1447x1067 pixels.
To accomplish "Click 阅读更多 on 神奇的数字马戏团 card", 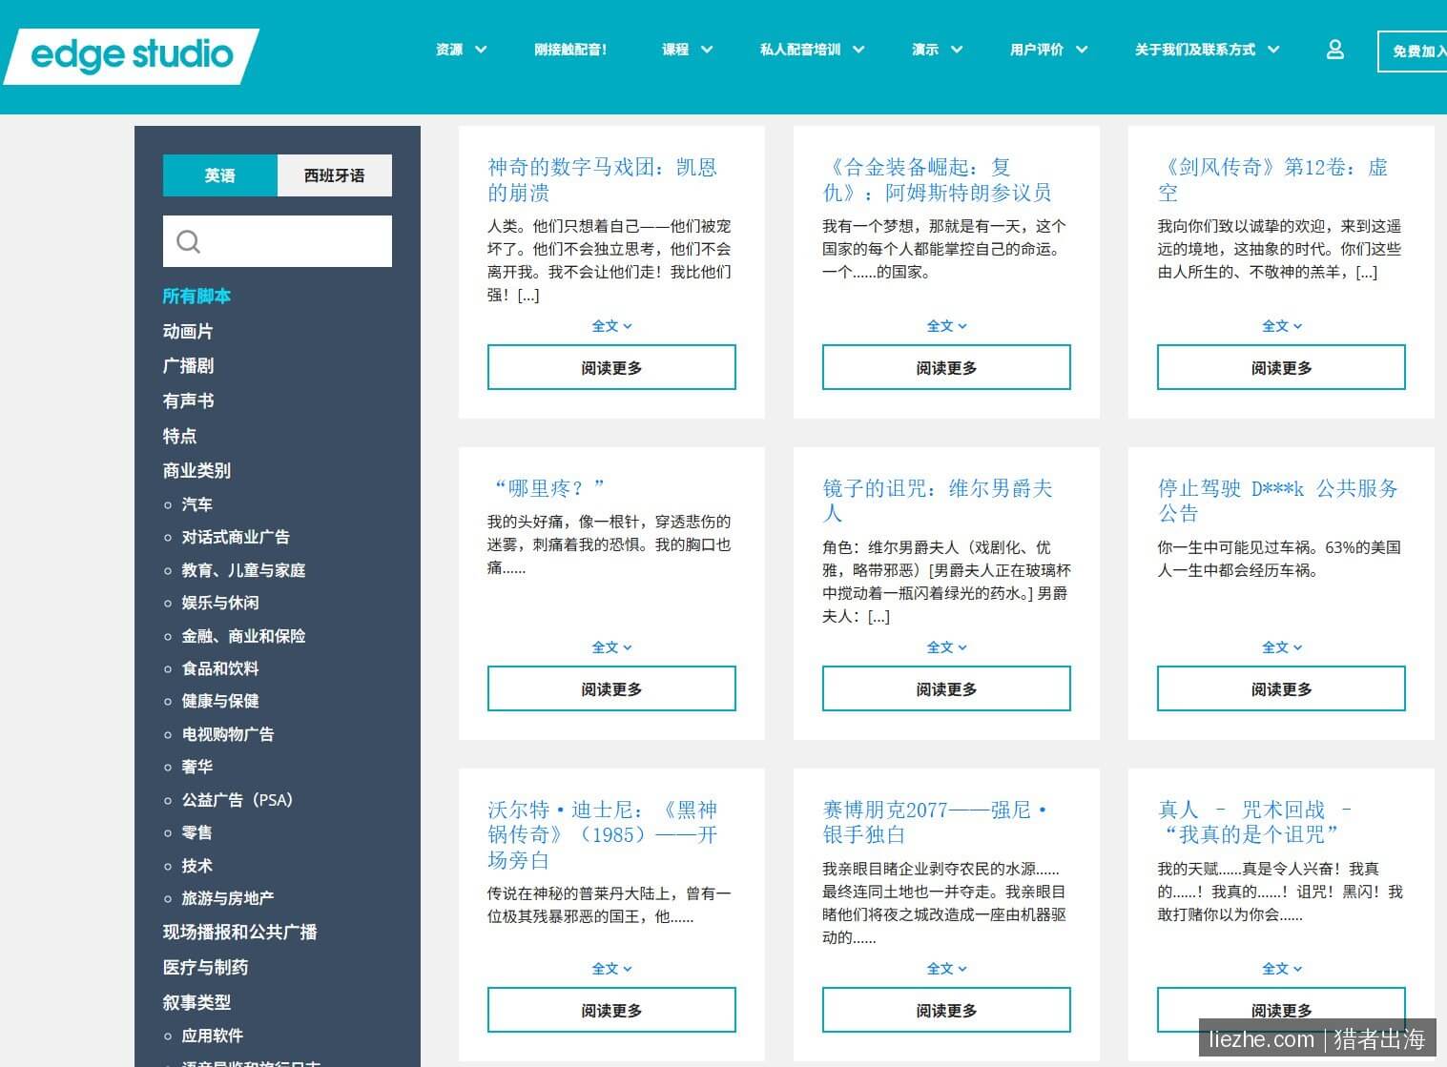I will tap(611, 367).
